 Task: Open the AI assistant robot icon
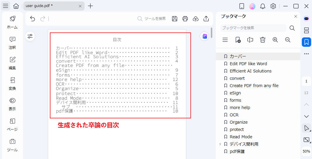click(306, 19)
